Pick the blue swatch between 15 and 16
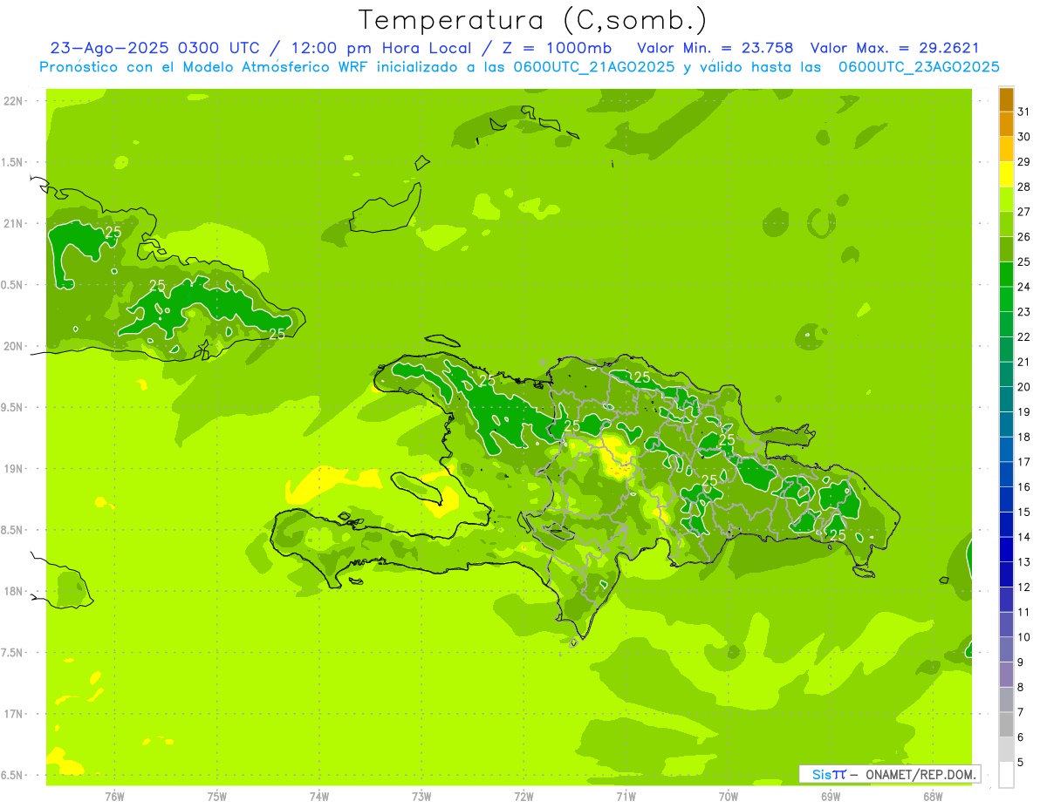Image resolution: width=1047 pixels, height=808 pixels. click(x=1006, y=499)
